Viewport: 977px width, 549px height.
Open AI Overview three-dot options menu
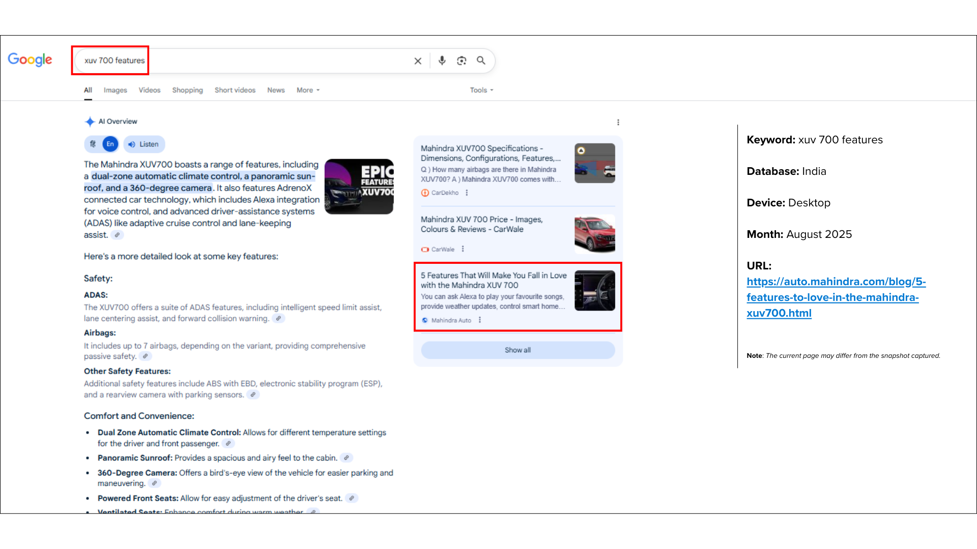(618, 122)
